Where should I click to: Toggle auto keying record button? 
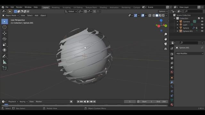(71, 102)
